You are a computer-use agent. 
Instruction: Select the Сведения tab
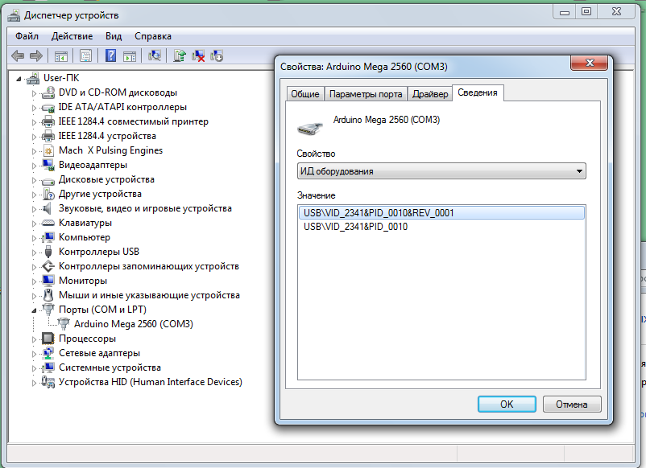coord(478,92)
